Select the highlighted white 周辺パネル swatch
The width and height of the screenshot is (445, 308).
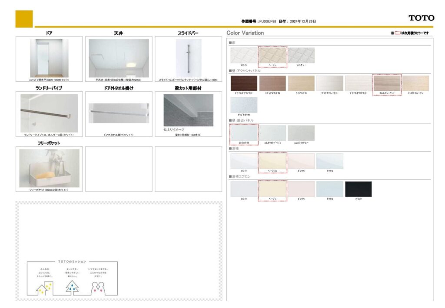244,133
